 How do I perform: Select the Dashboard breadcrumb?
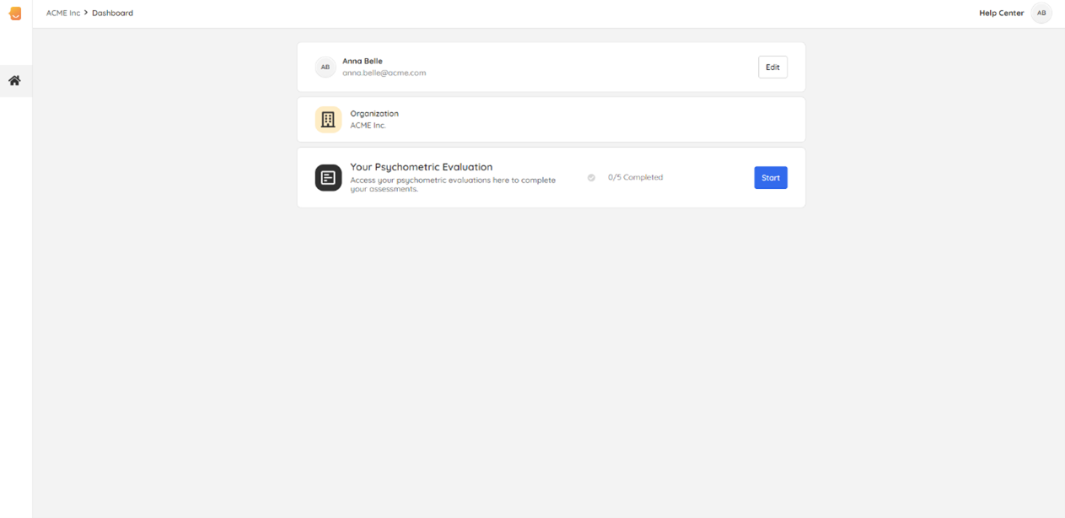click(112, 13)
